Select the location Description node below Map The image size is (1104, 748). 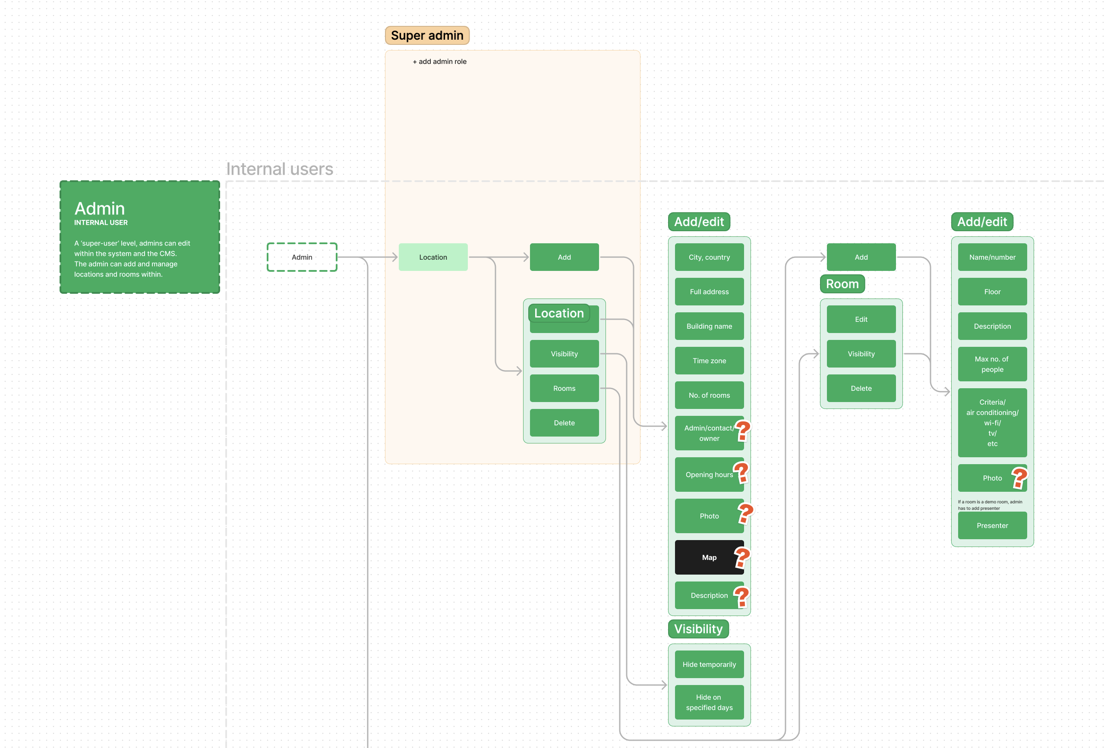[x=709, y=595]
